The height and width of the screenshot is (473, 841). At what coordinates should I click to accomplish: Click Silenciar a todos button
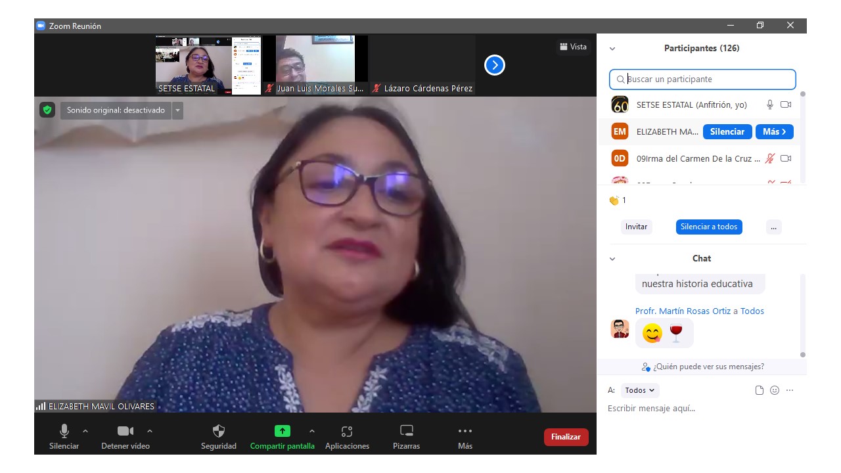tap(709, 227)
